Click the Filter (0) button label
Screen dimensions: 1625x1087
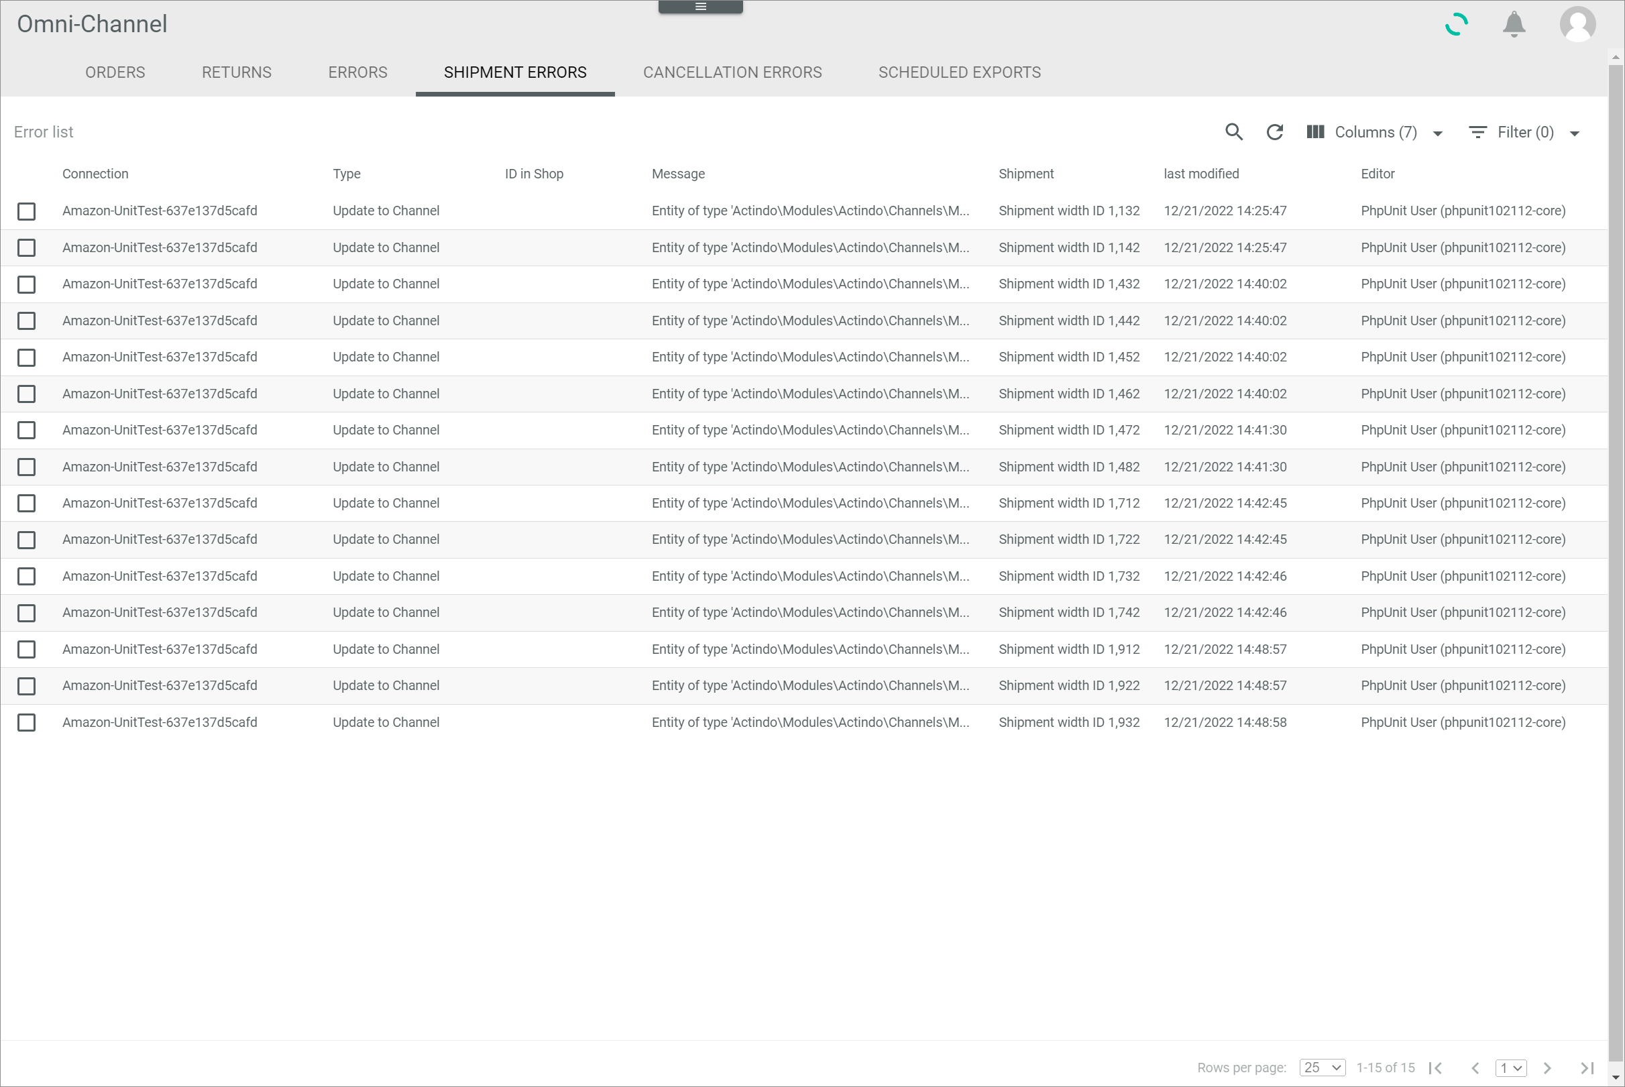coord(1525,131)
